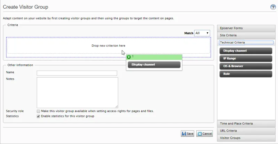Viewport: 278px width, 144px height.
Task: Click the Other Information legend
Action: coord(20,65)
